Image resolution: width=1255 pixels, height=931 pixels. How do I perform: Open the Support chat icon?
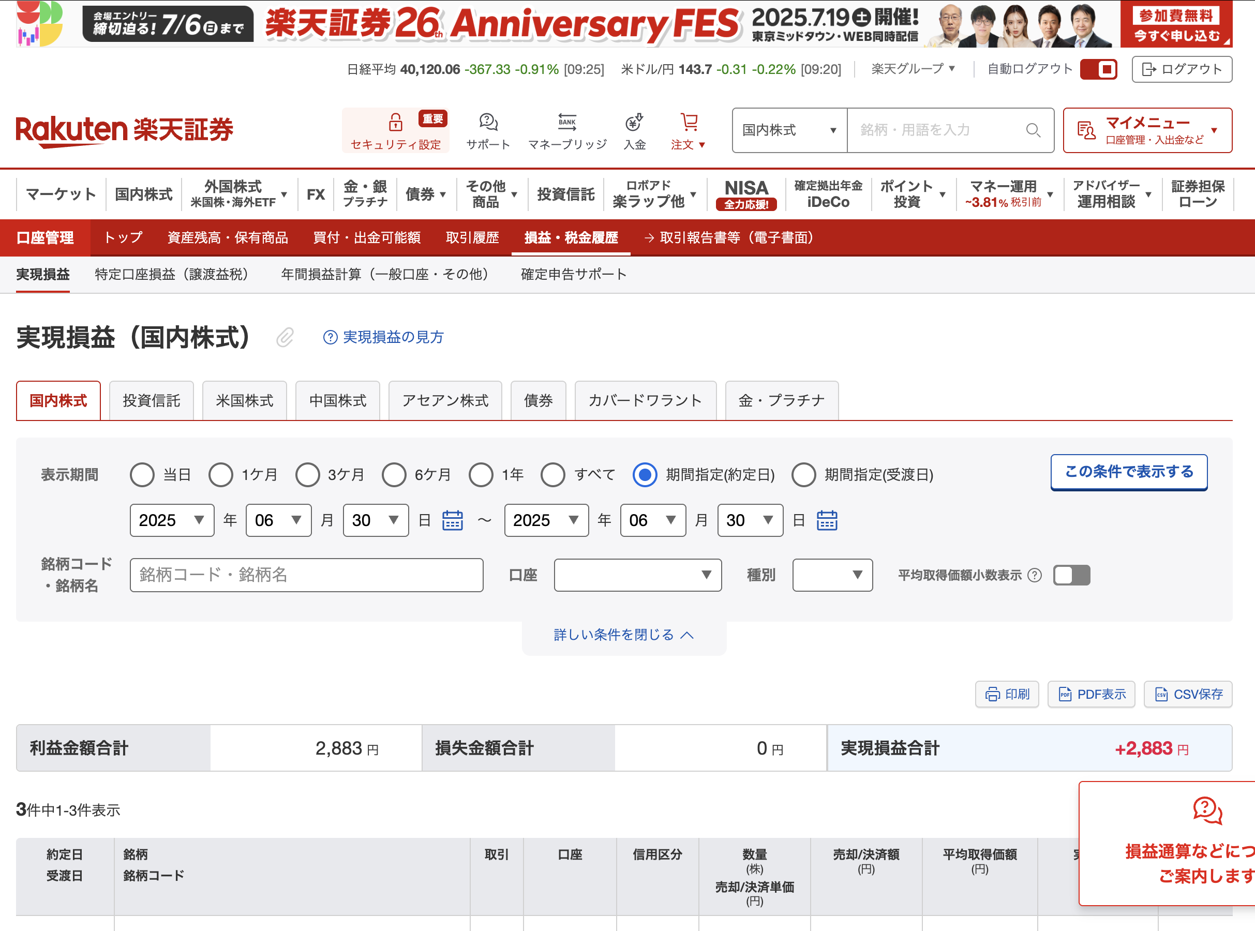[x=488, y=122]
